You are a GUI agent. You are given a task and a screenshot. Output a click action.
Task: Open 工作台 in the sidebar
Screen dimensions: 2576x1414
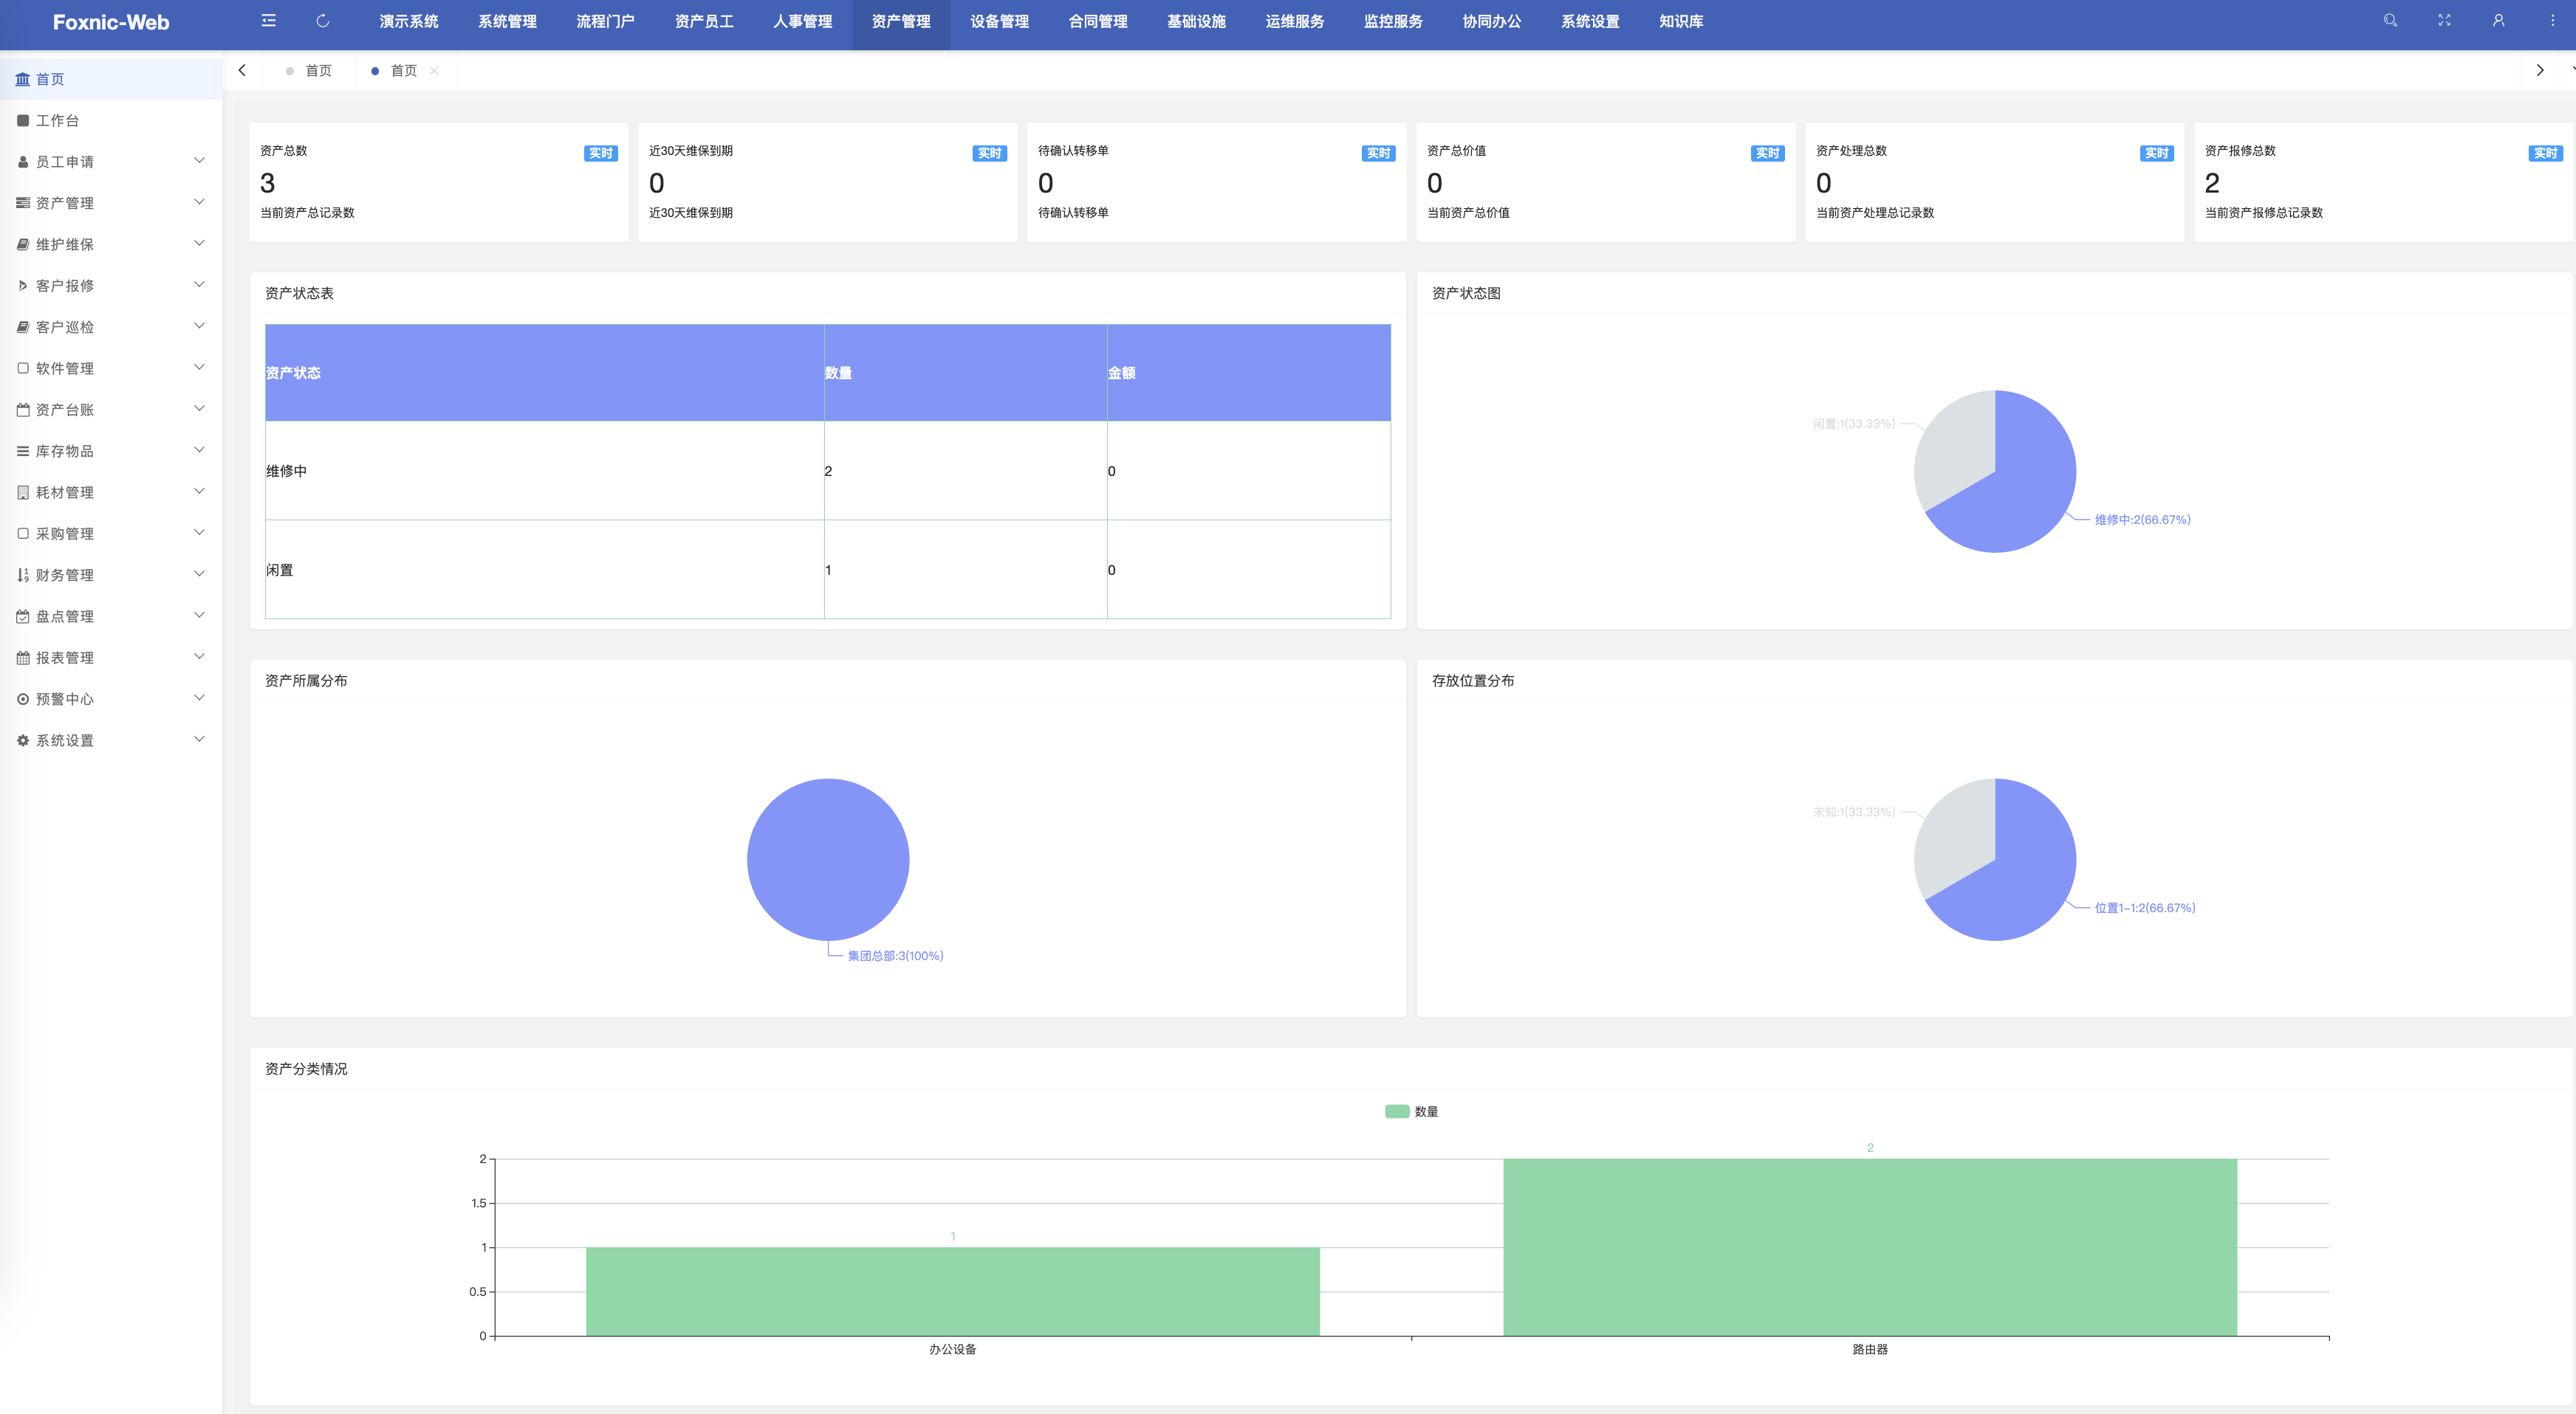57,121
